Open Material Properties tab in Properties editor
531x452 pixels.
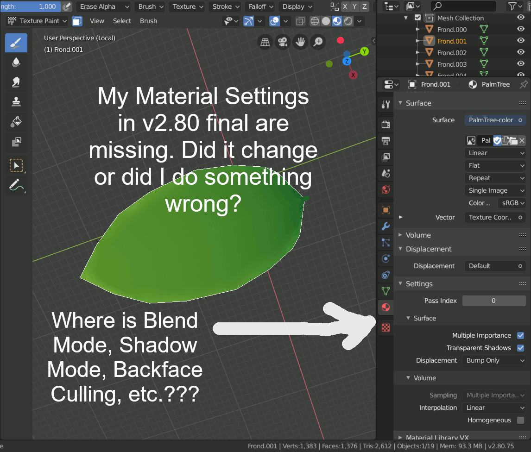click(x=386, y=307)
